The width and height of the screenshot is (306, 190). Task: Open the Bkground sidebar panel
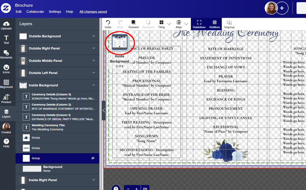(6, 84)
